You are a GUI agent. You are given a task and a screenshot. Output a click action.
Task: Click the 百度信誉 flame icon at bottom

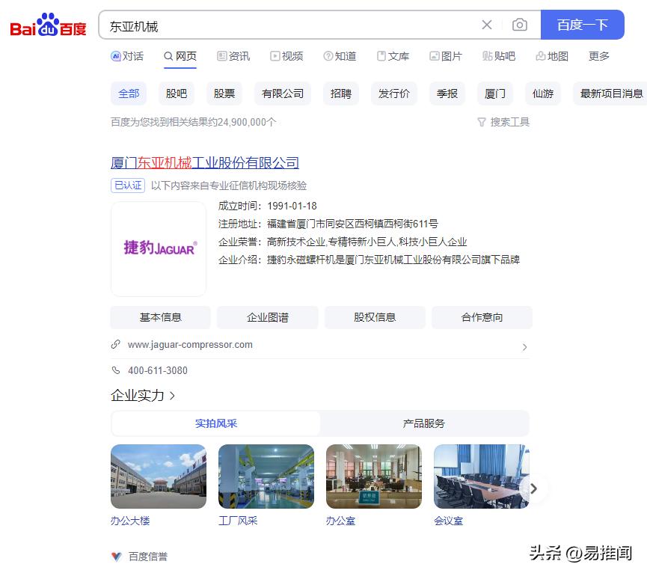tap(117, 557)
